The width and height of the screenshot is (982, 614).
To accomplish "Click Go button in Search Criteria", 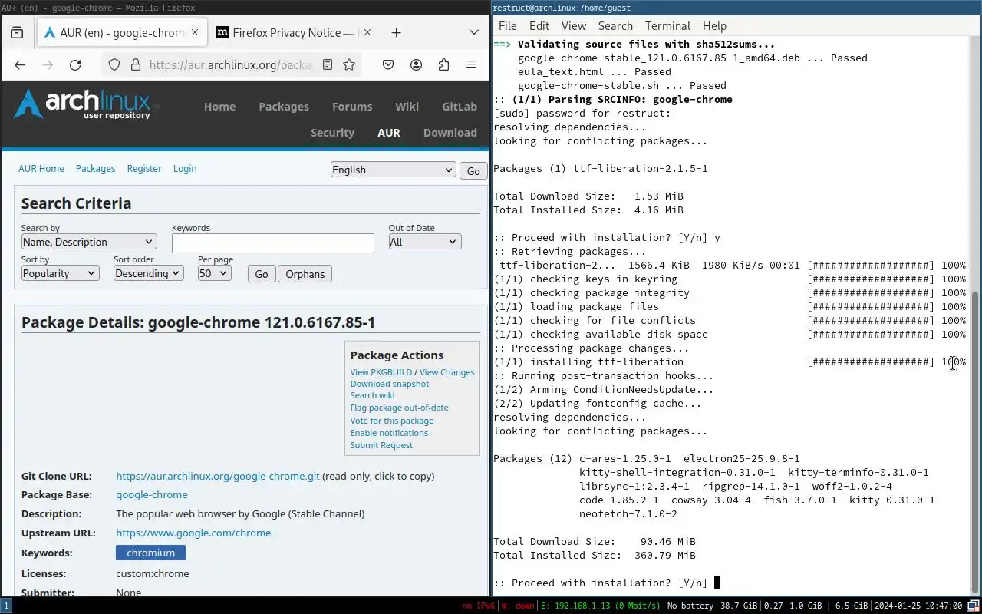I will click(262, 274).
